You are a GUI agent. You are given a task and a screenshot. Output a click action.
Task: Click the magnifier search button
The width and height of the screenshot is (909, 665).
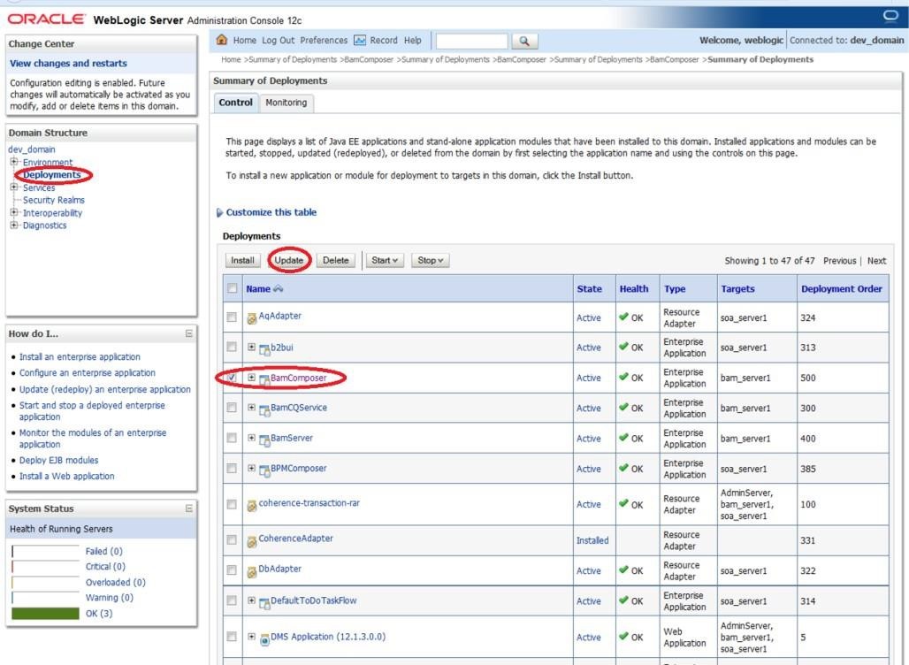[x=524, y=41]
